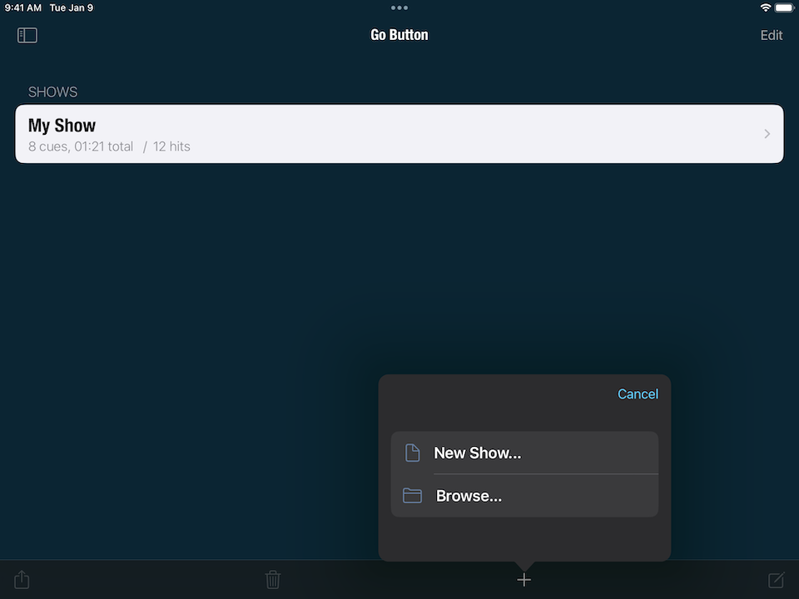The width and height of the screenshot is (799, 599).
Task: Toggle the sidebar panel icon
Action: pos(27,36)
